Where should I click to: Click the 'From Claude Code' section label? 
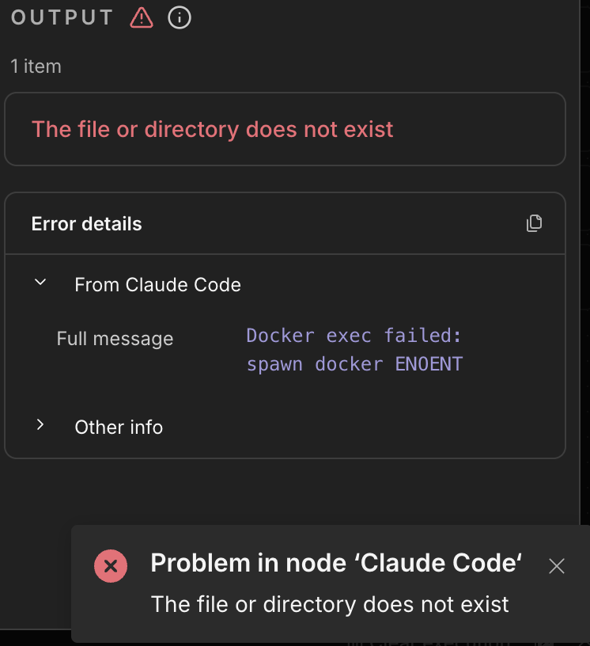[x=157, y=285]
